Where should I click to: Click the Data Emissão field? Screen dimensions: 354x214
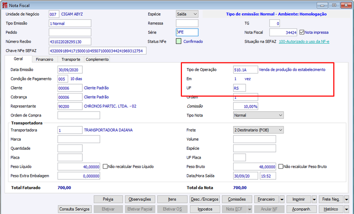coord(70,70)
